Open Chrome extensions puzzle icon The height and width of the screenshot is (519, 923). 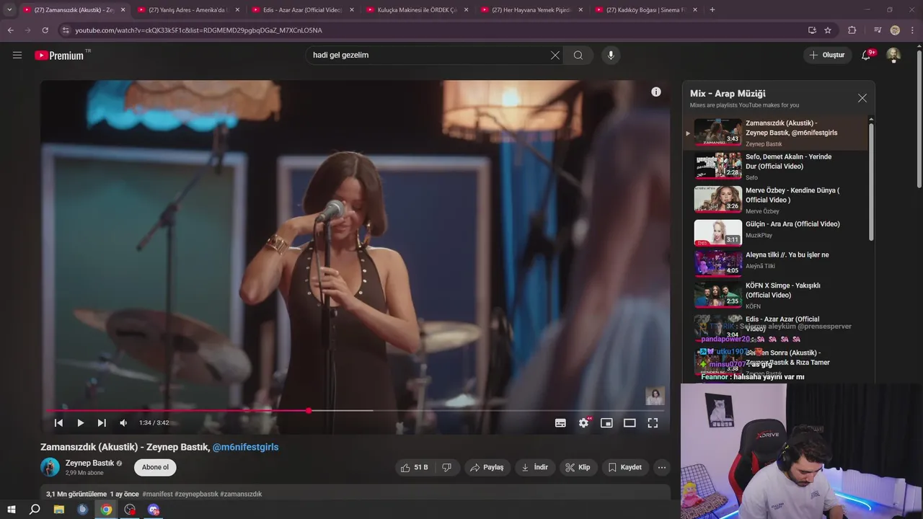coord(852,30)
